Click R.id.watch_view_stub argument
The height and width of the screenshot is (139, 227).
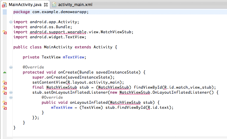[188, 88]
